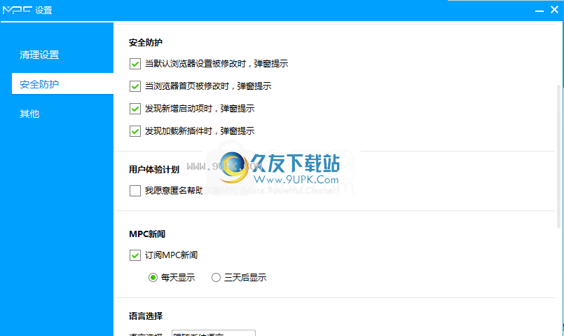
Task: Click the 用户体验计划 heading text
Action: (x=154, y=170)
